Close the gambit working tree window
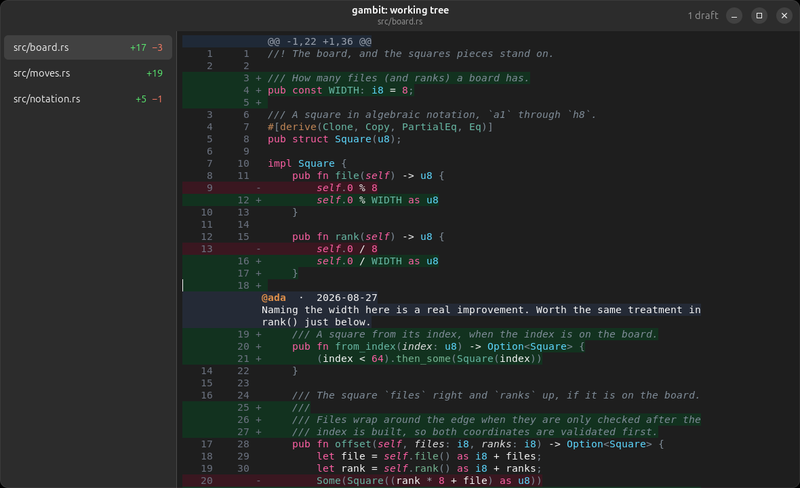The image size is (800, 488). pos(784,16)
